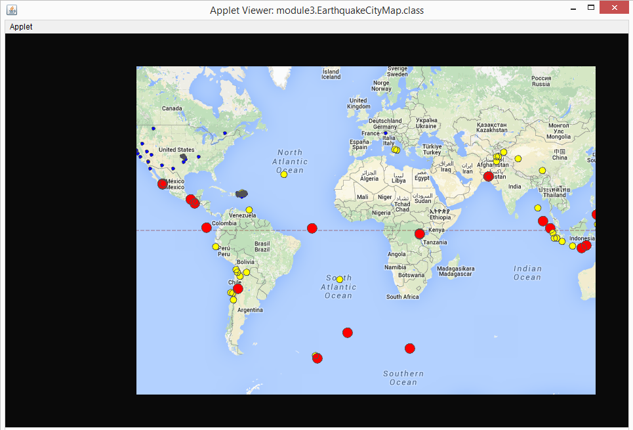633x430 pixels.
Task: Select the large red marker near Chile
Action: pos(237,288)
